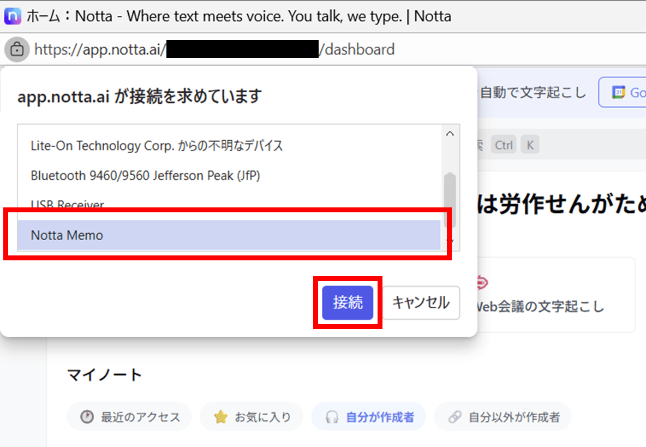Click the clock icon on 最近のアクセス
Viewport: 646px width, 447px height.
(x=87, y=418)
